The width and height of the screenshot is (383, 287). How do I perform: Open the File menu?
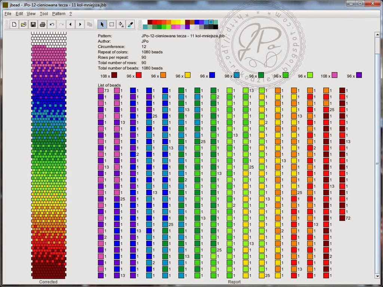click(8, 14)
